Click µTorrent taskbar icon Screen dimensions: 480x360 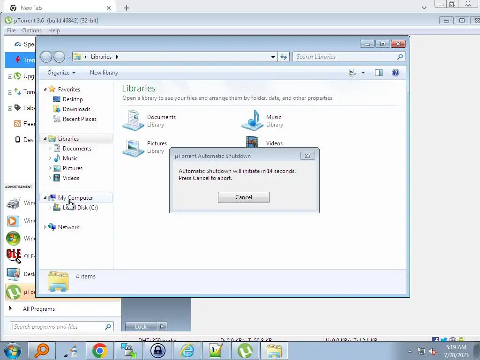pos(245,351)
